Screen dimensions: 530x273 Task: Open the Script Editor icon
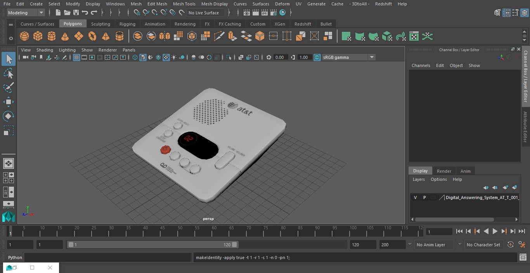point(523,258)
